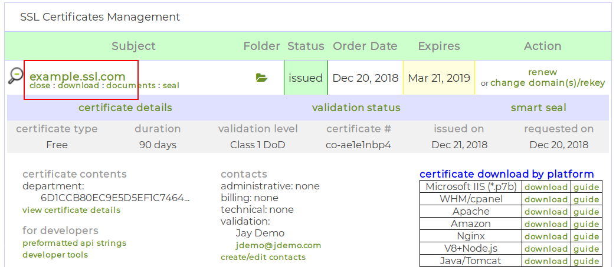Click the download link under the subject
The image size is (616, 267).
pyautogui.click(x=78, y=86)
